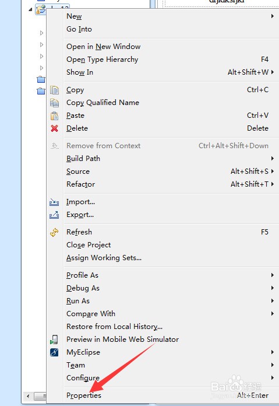Click the MyEclipse logo icon

click(54, 352)
